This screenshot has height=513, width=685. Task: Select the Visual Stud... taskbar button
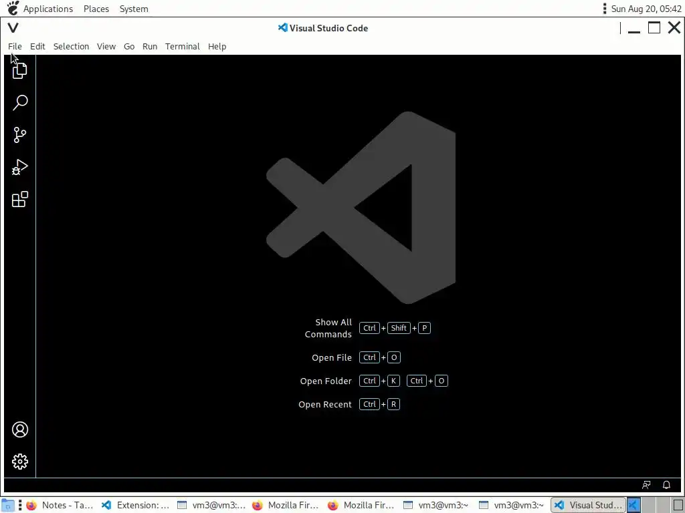pyautogui.click(x=589, y=505)
